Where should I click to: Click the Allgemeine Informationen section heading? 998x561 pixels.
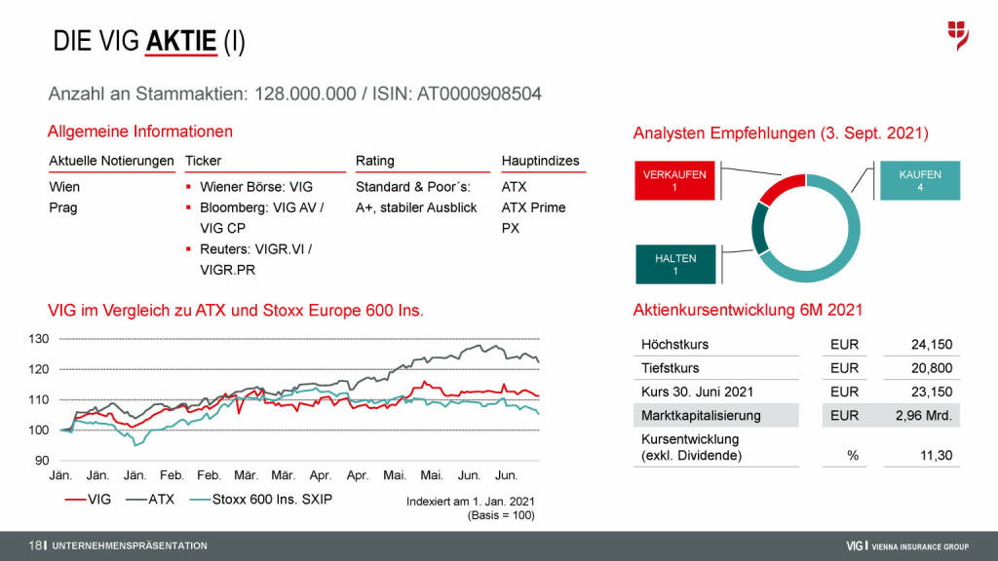pos(140,131)
